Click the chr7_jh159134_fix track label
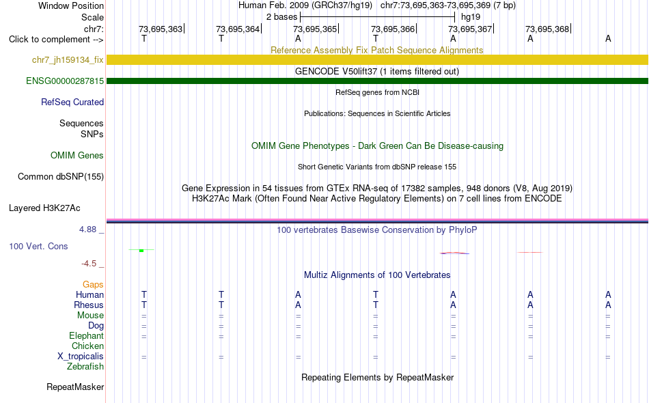Image resolution: width=649 pixels, height=403 pixels. coord(68,60)
